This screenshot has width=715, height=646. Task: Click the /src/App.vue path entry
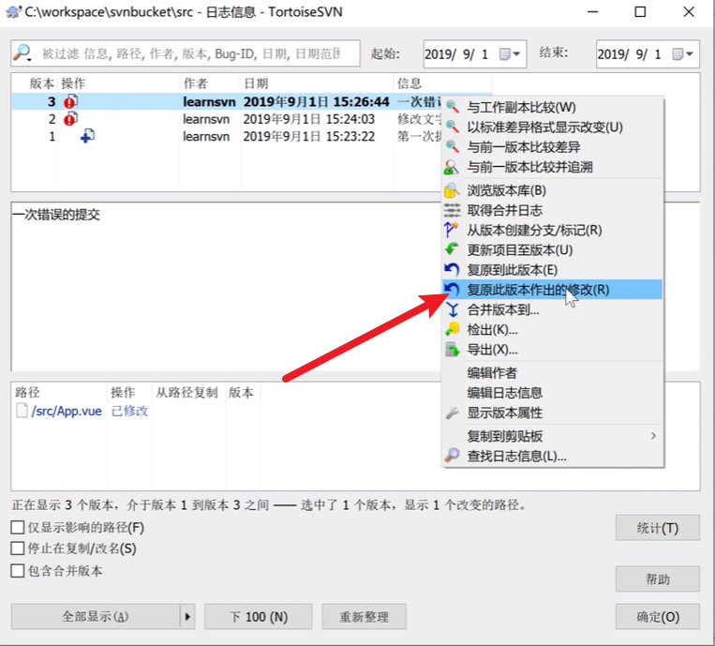[x=67, y=411]
